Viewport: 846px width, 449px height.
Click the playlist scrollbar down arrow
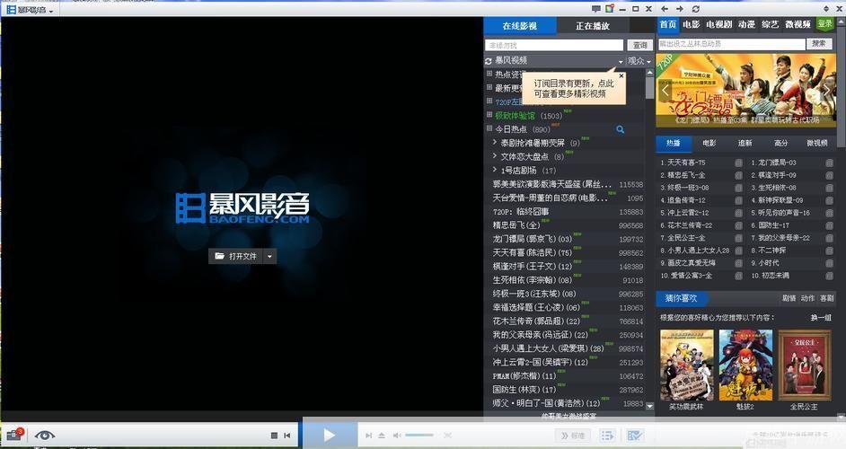point(649,407)
